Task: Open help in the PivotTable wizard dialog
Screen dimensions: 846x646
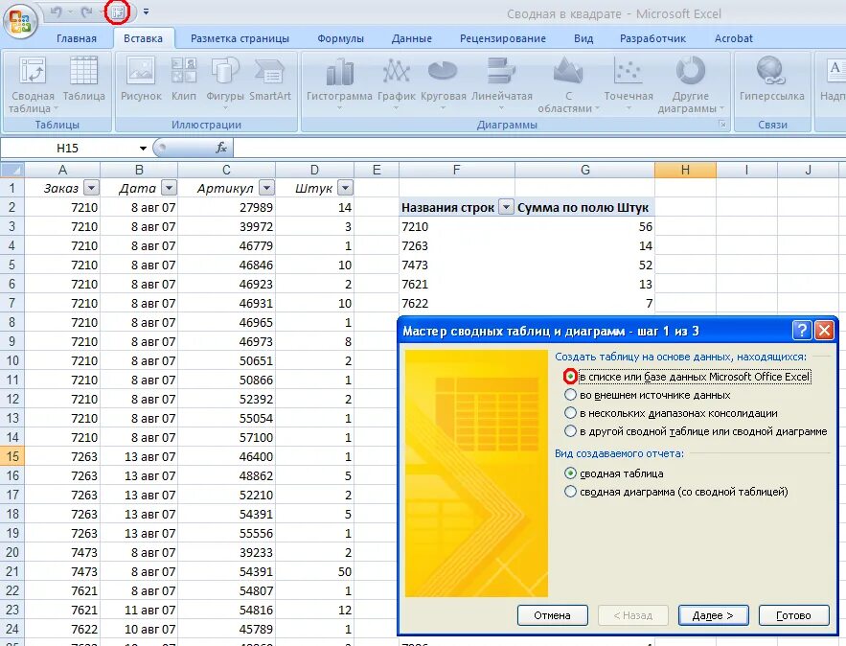Action: [x=802, y=330]
